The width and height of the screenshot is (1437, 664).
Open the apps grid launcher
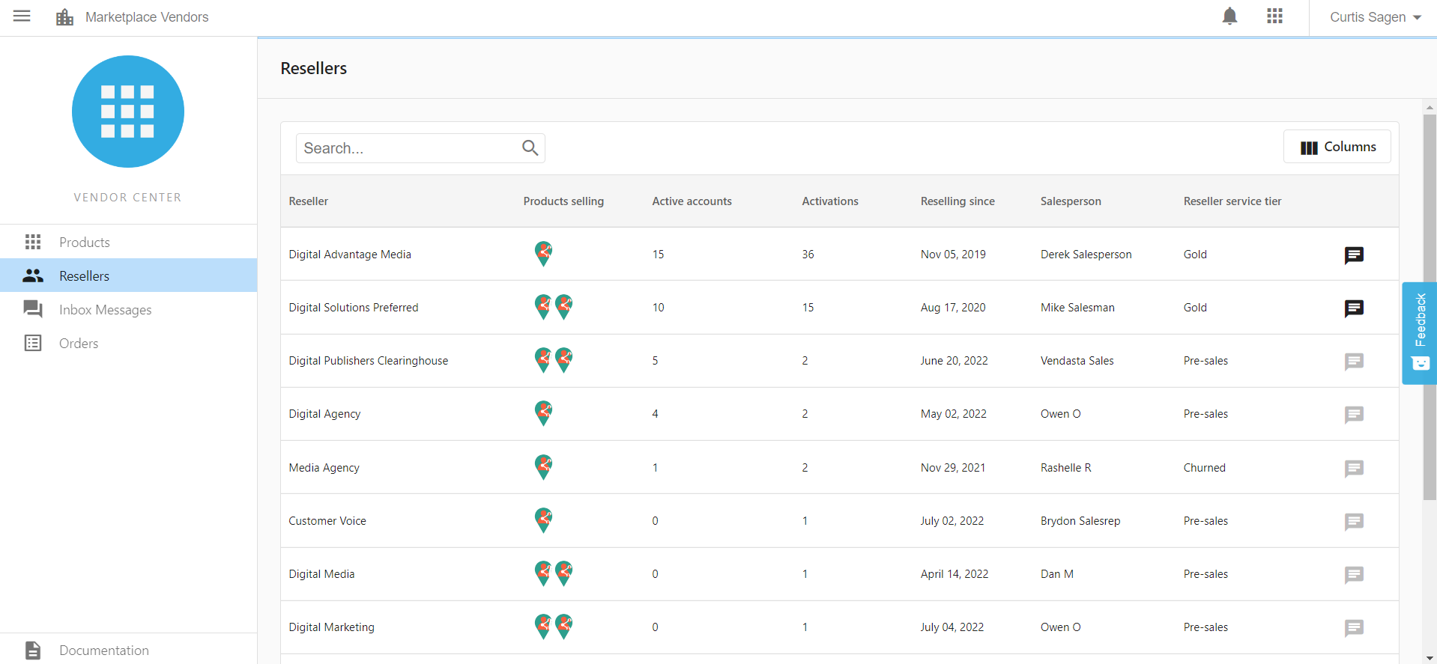(x=1274, y=16)
